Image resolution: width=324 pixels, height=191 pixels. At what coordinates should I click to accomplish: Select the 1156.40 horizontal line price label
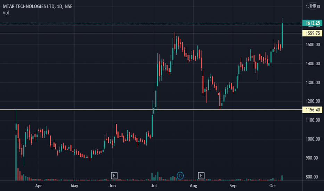click(x=313, y=110)
